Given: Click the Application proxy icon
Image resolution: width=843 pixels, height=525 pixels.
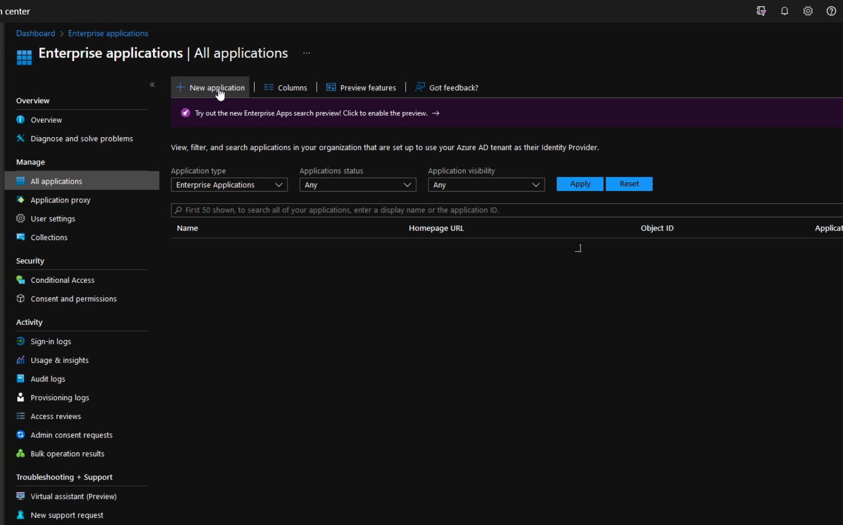Looking at the screenshot, I should tap(20, 199).
